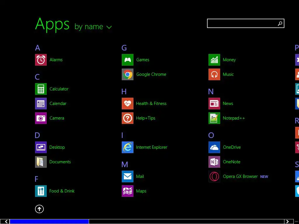Open the Alarms app icon
299x224 pixels.
[x=41, y=60]
